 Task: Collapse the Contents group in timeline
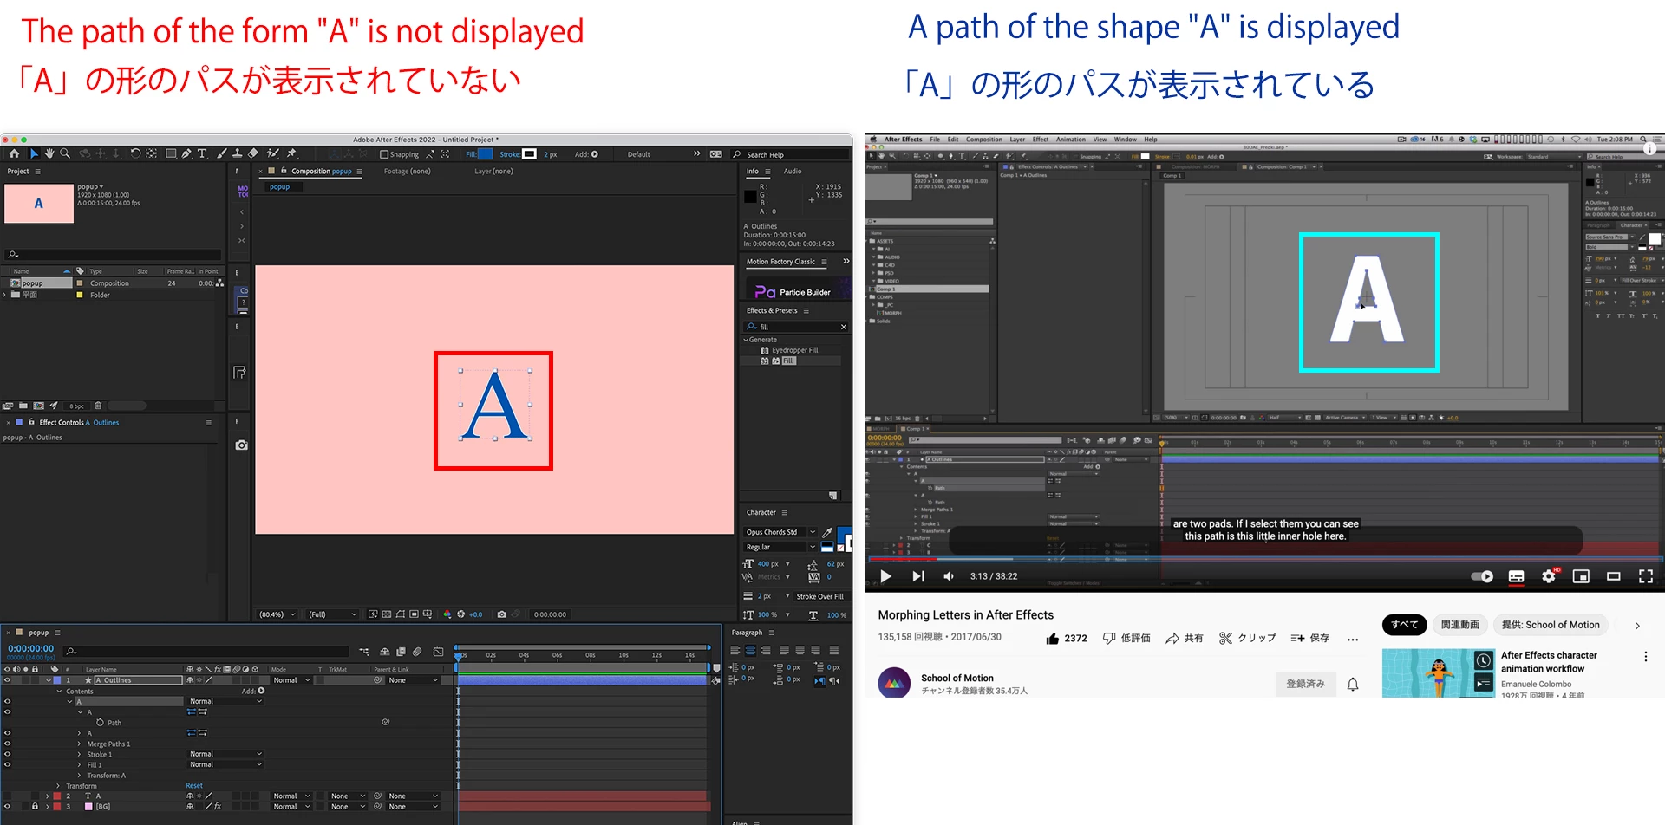[x=59, y=691]
